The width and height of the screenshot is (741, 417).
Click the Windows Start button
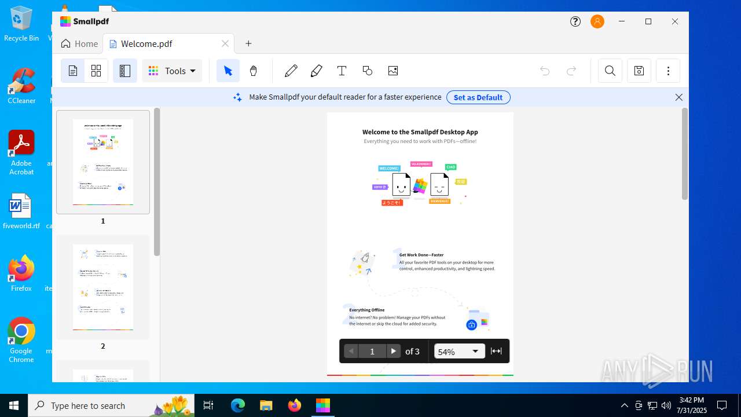14,405
